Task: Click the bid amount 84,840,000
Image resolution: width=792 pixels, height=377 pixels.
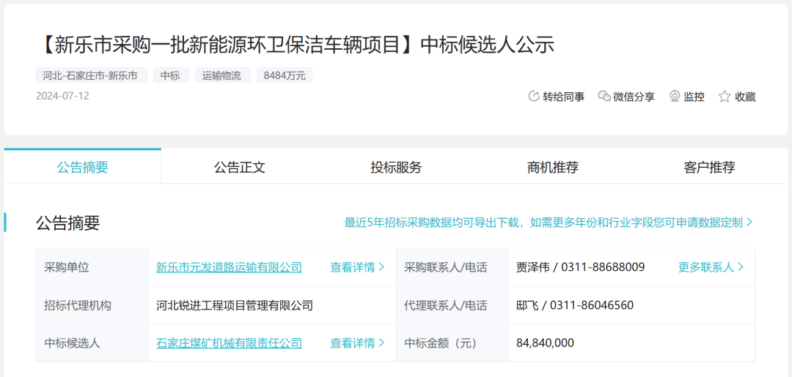Action: click(545, 343)
